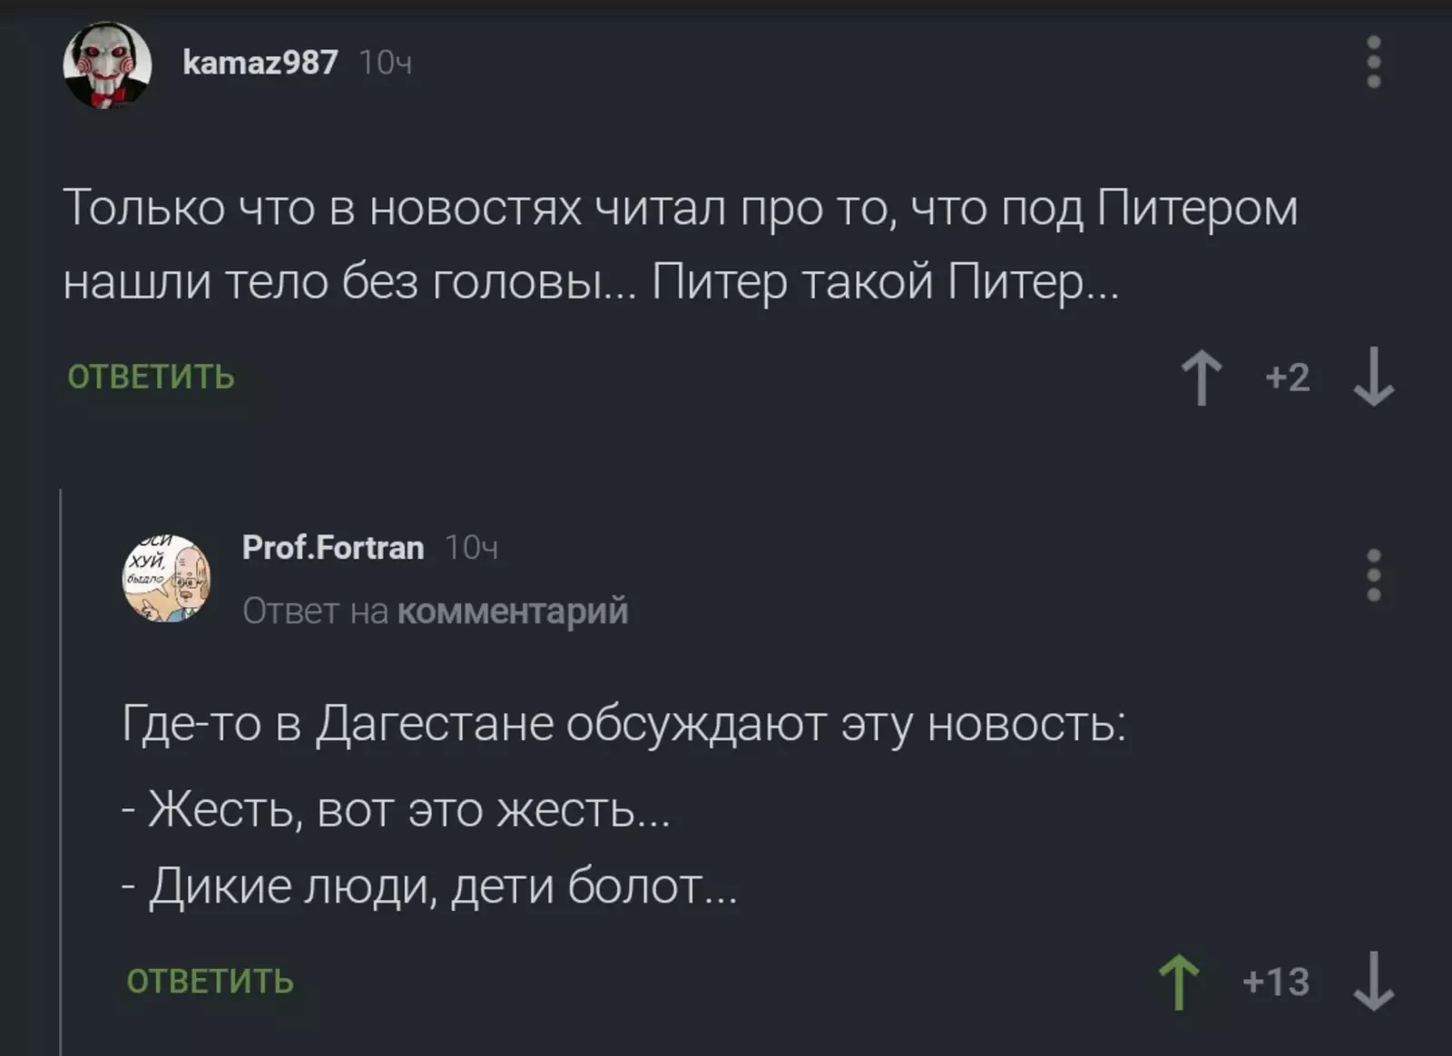Open the kamaz987 username profile

[x=260, y=63]
